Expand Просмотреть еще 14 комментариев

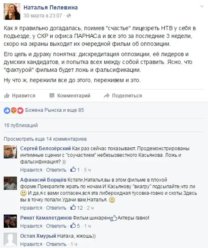coord(45,139)
